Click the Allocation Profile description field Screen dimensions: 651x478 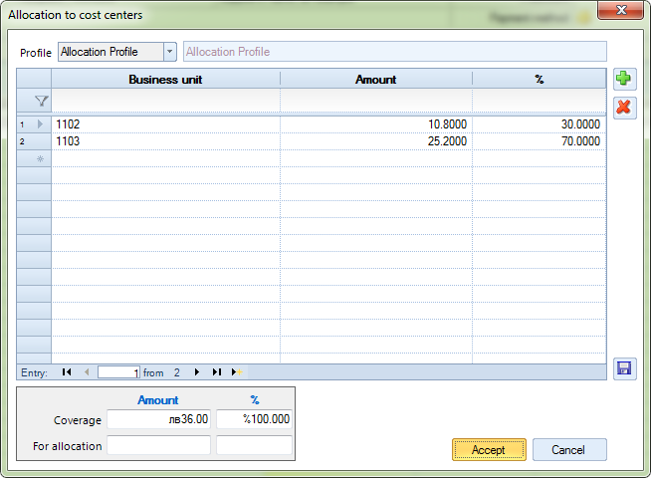[x=395, y=52]
